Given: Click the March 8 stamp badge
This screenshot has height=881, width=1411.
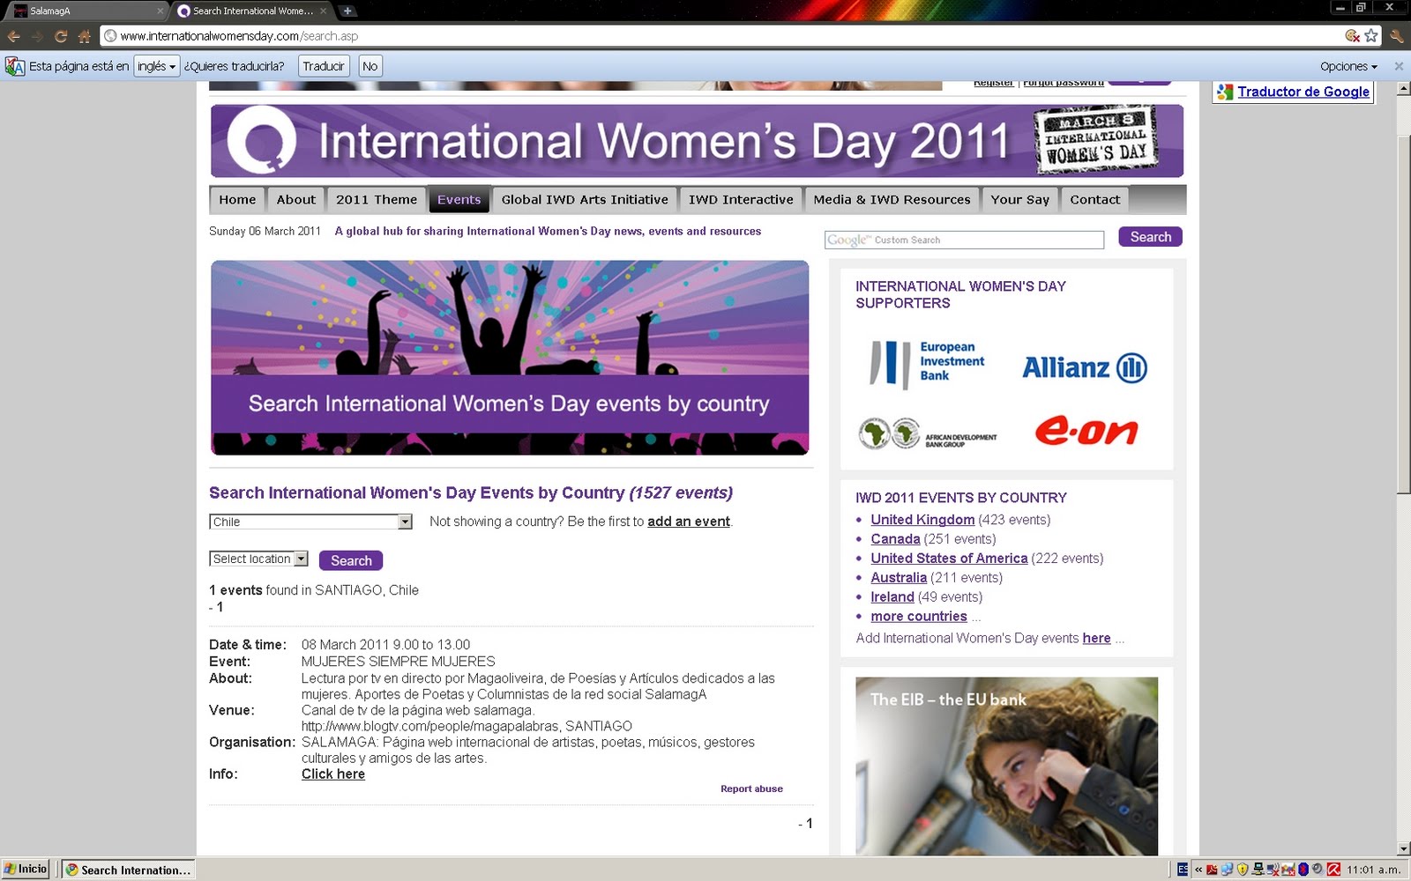Looking at the screenshot, I should pyautogui.click(x=1096, y=139).
